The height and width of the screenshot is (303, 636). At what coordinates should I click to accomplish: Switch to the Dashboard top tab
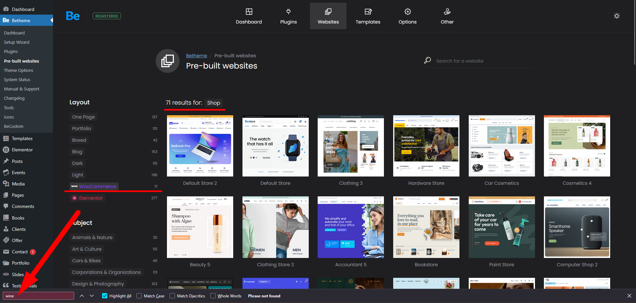(249, 16)
